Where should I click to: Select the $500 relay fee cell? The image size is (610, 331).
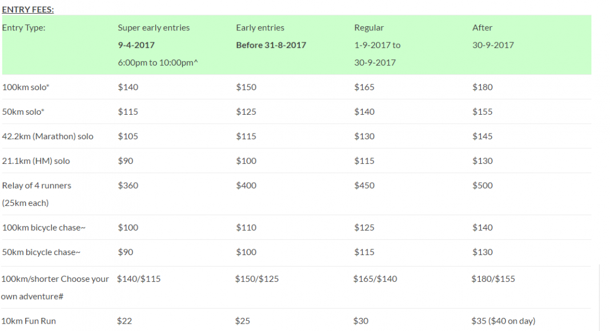(483, 185)
